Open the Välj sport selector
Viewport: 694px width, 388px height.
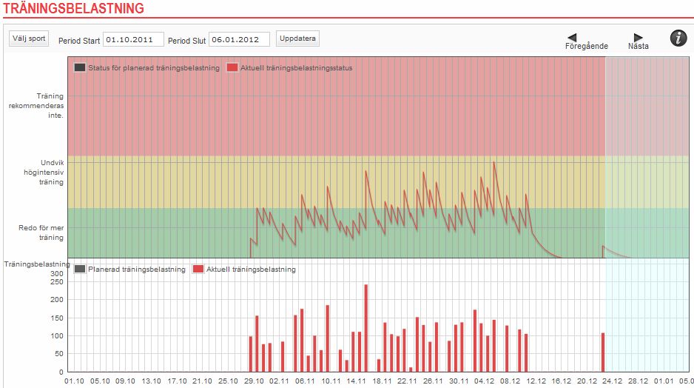click(29, 39)
